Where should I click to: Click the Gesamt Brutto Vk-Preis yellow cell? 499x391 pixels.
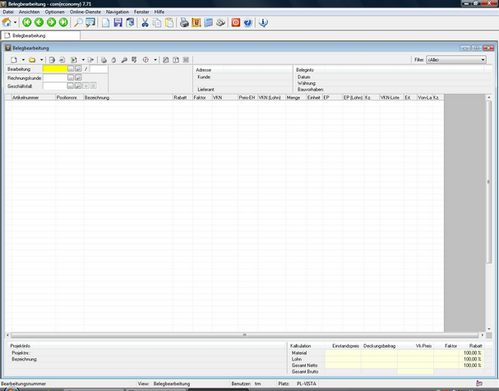click(415, 371)
